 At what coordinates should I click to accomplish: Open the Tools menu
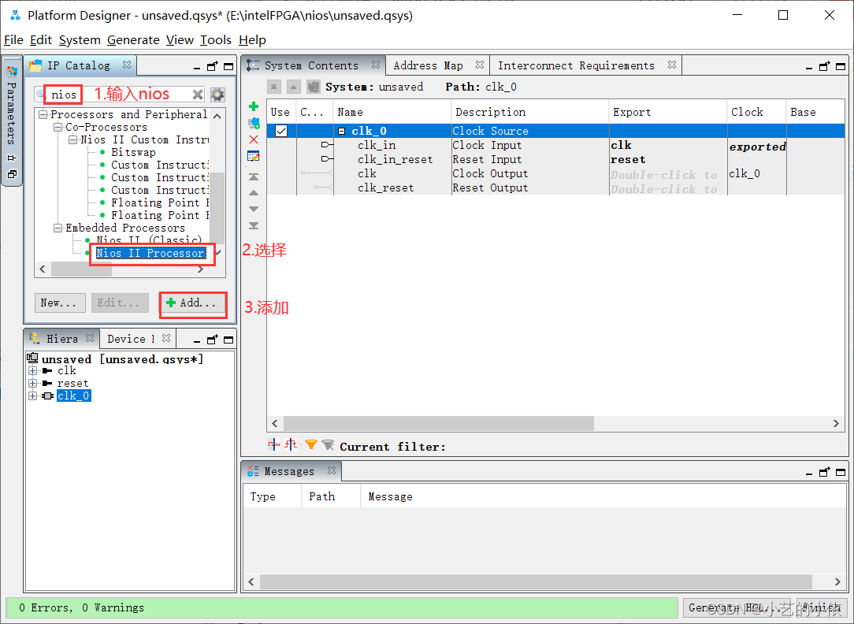click(216, 39)
